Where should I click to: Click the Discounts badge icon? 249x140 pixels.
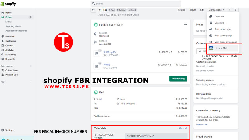click(x=2, y=59)
